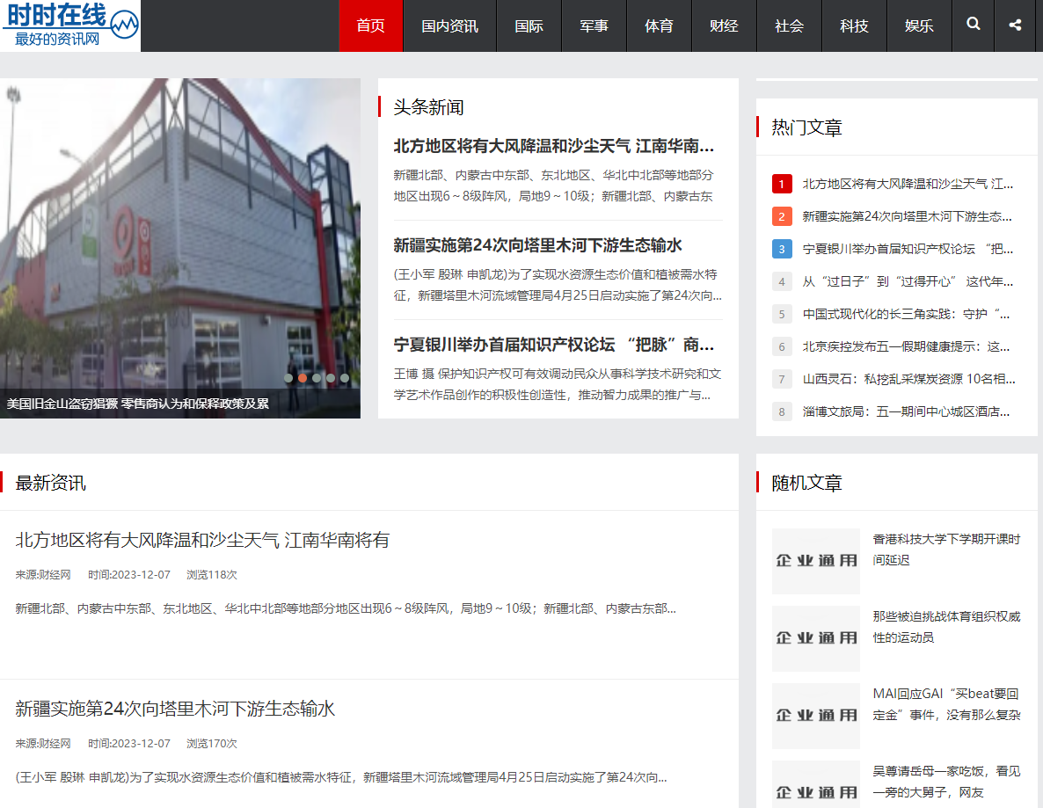Switch to the 科技 section
This screenshot has height=808, width=1043.
pyautogui.click(x=854, y=25)
